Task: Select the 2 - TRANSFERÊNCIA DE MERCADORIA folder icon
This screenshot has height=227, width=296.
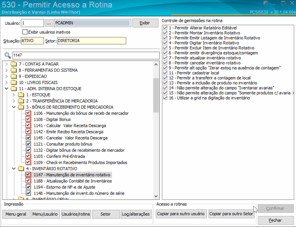Action: pos(21,101)
